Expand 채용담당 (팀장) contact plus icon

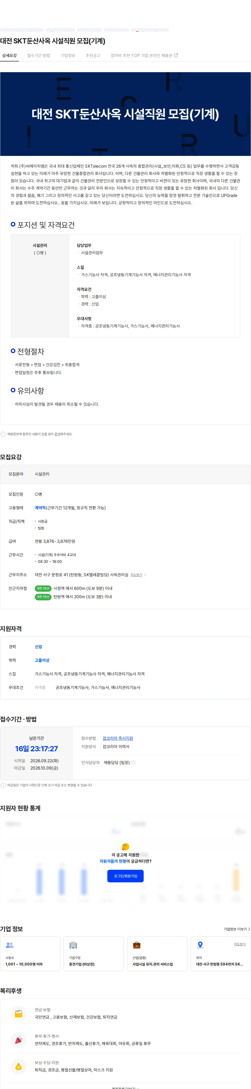coord(133,762)
